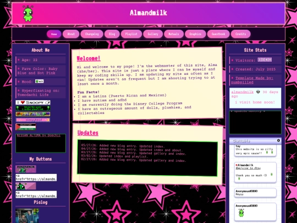Select the second button embed code field
297x223 pixels.
pyautogui.click(x=36, y=194)
